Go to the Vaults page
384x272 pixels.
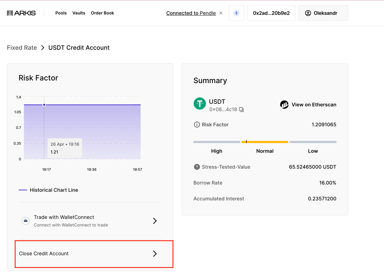coord(79,13)
